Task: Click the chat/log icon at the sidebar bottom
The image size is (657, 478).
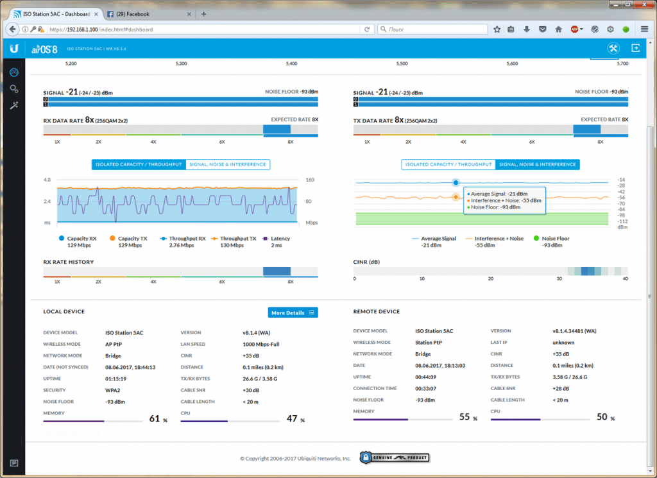Action: point(13,463)
